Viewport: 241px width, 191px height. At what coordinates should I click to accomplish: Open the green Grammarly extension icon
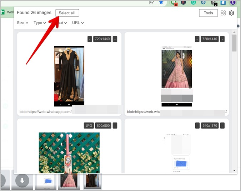(x=193, y=2)
